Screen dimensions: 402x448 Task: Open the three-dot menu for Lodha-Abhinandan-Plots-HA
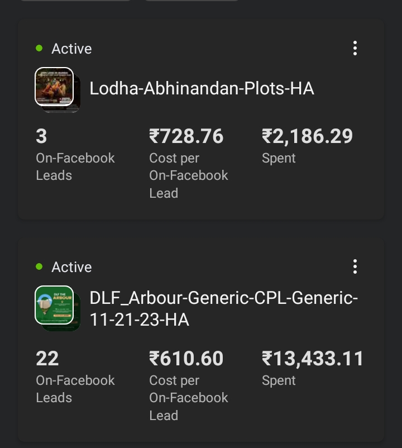[x=355, y=49]
